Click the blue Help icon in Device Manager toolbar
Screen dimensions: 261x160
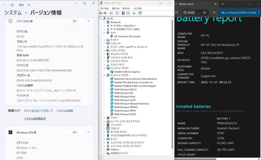coord(123,13)
